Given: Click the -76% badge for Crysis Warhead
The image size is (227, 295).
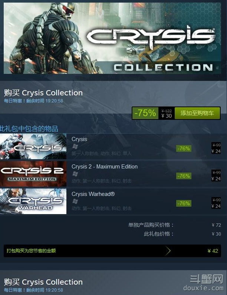Looking at the screenshot, I should point(184,203).
